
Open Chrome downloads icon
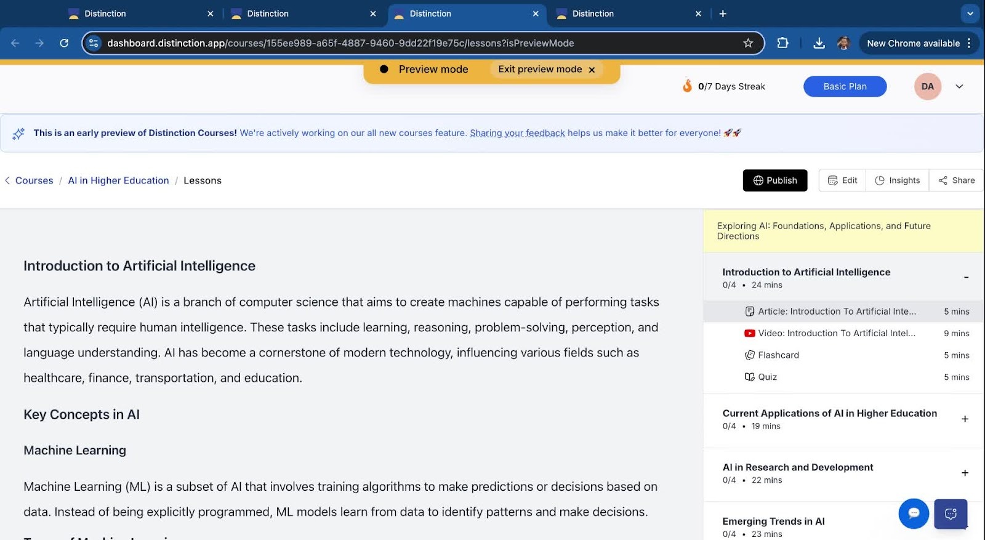pyautogui.click(x=819, y=43)
